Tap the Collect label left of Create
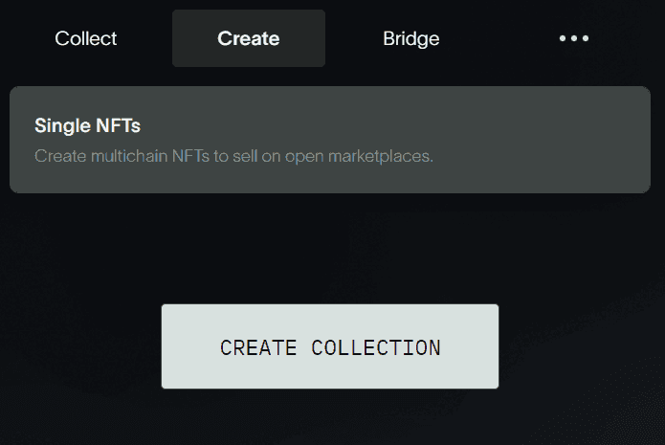Image resolution: width=665 pixels, height=445 pixels. [86, 38]
